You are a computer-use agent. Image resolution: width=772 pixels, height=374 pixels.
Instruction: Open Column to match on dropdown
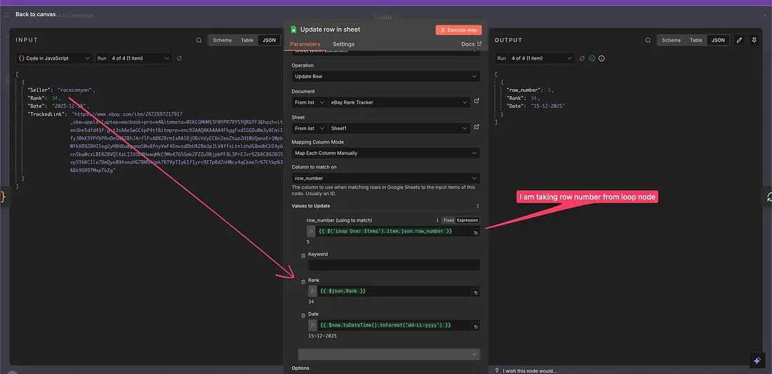[x=385, y=179]
